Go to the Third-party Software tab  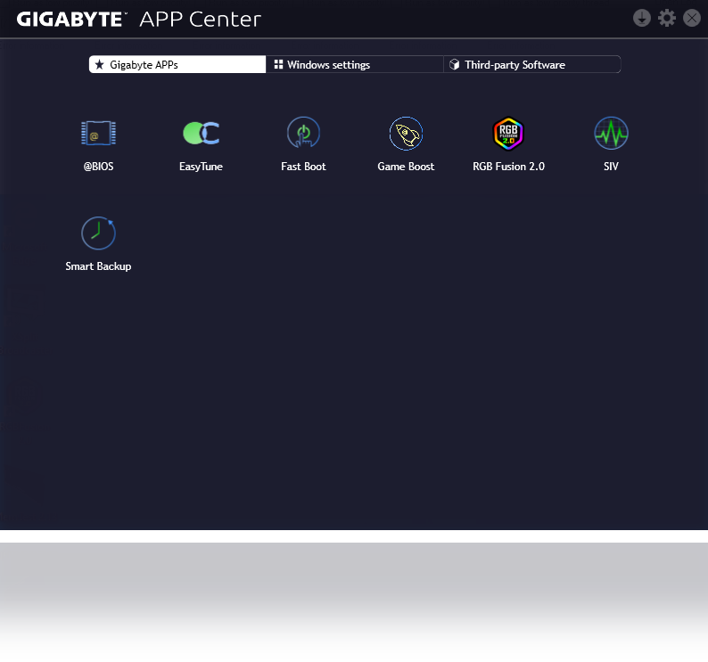(531, 65)
